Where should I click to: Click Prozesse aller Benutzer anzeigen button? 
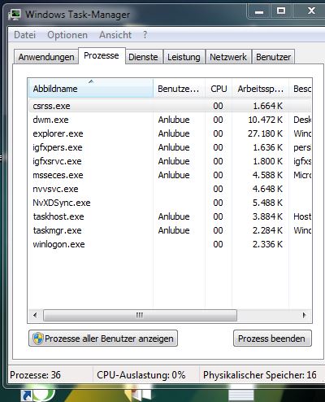click(x=103, y=339)
